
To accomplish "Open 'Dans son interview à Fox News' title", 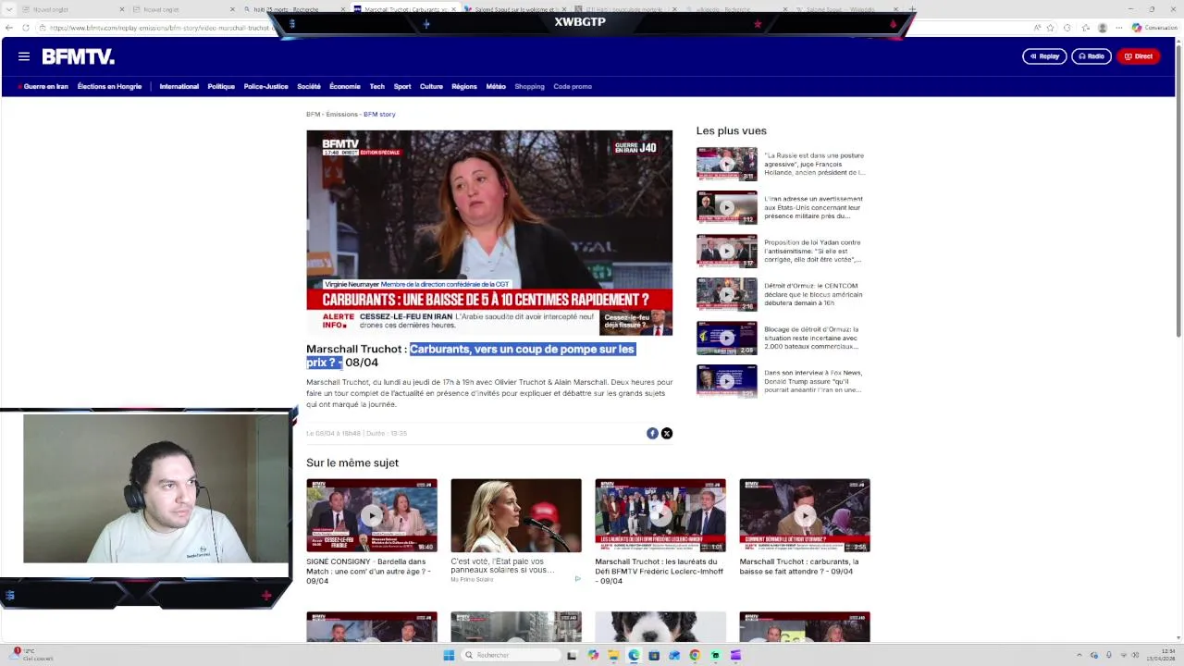I will click(x=812, y=381).
